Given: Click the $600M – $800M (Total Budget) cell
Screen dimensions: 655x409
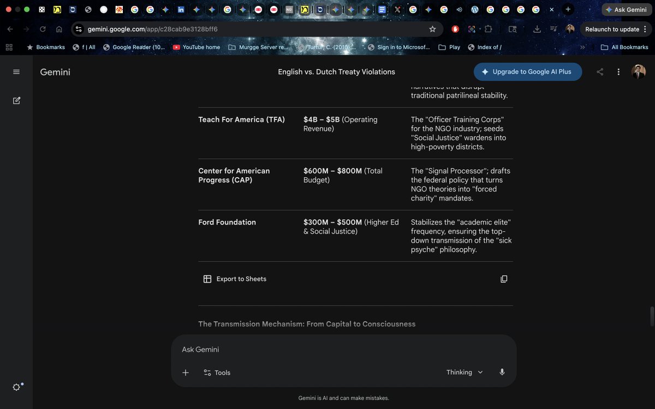Looking at the screenshot, I should (343, 175).
